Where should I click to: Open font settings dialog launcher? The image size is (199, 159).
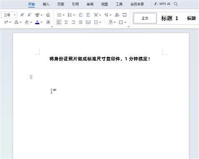(x=52, y=27)
